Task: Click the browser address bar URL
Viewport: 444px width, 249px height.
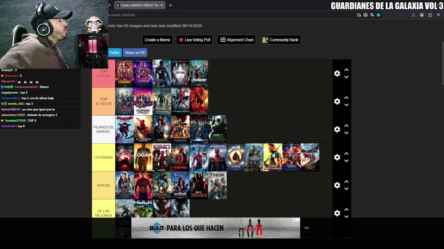Action: (121, 15)
